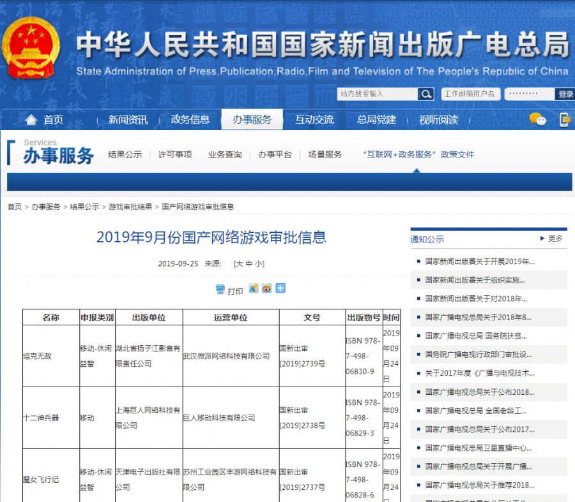Focus the 站内搜索输入 search field
Image resolution: width=575 pixels, height=502 pixels.
click(378, 94)
